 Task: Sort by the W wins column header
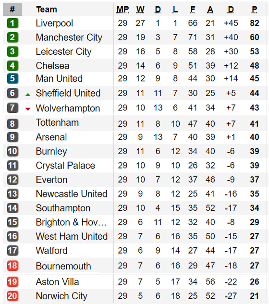pyautogui.click(x=140, y=10)
